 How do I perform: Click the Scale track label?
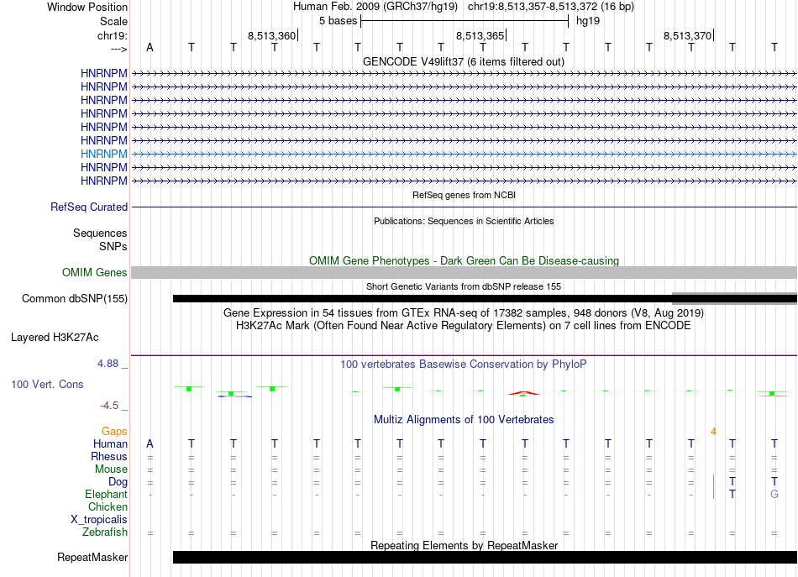tap(113, 21)
